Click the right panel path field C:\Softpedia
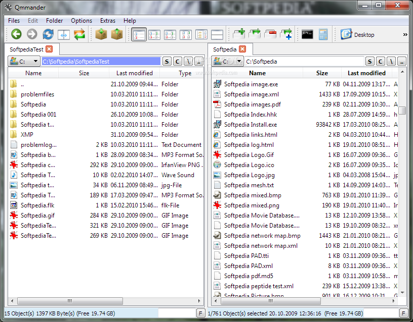413x322 pixels. 304,62
